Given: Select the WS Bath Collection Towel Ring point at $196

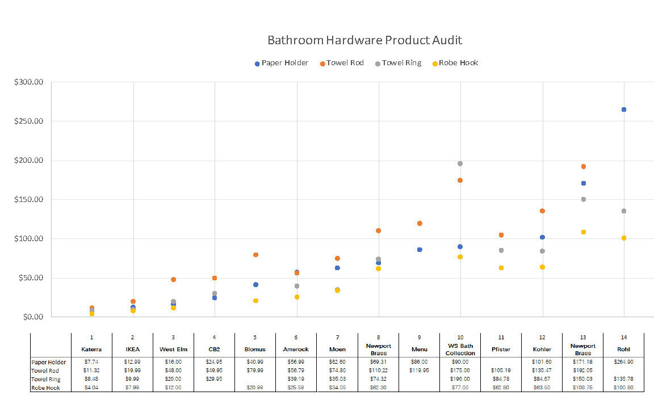Looking at the screenshot, I should click(460, 164).
